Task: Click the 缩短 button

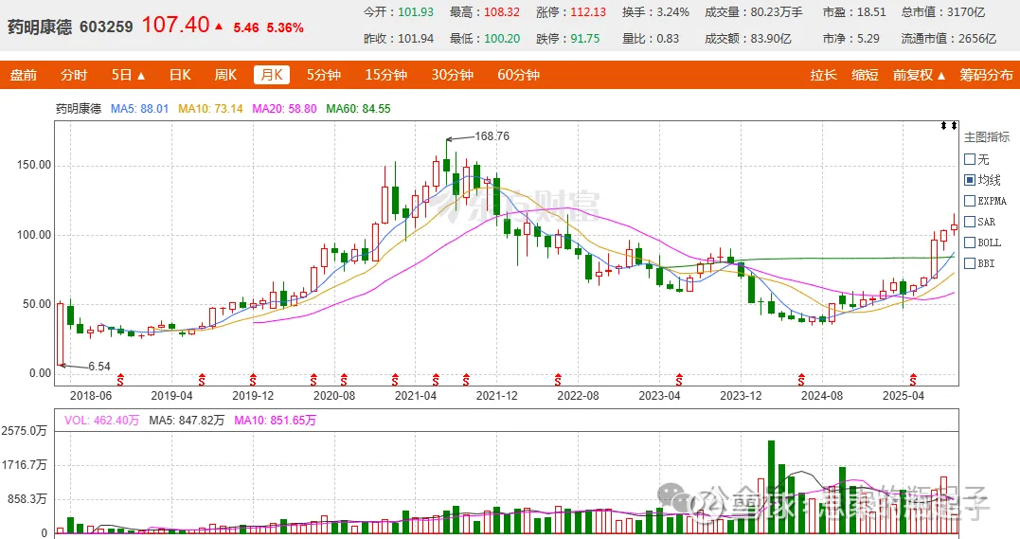Action: 866,75
